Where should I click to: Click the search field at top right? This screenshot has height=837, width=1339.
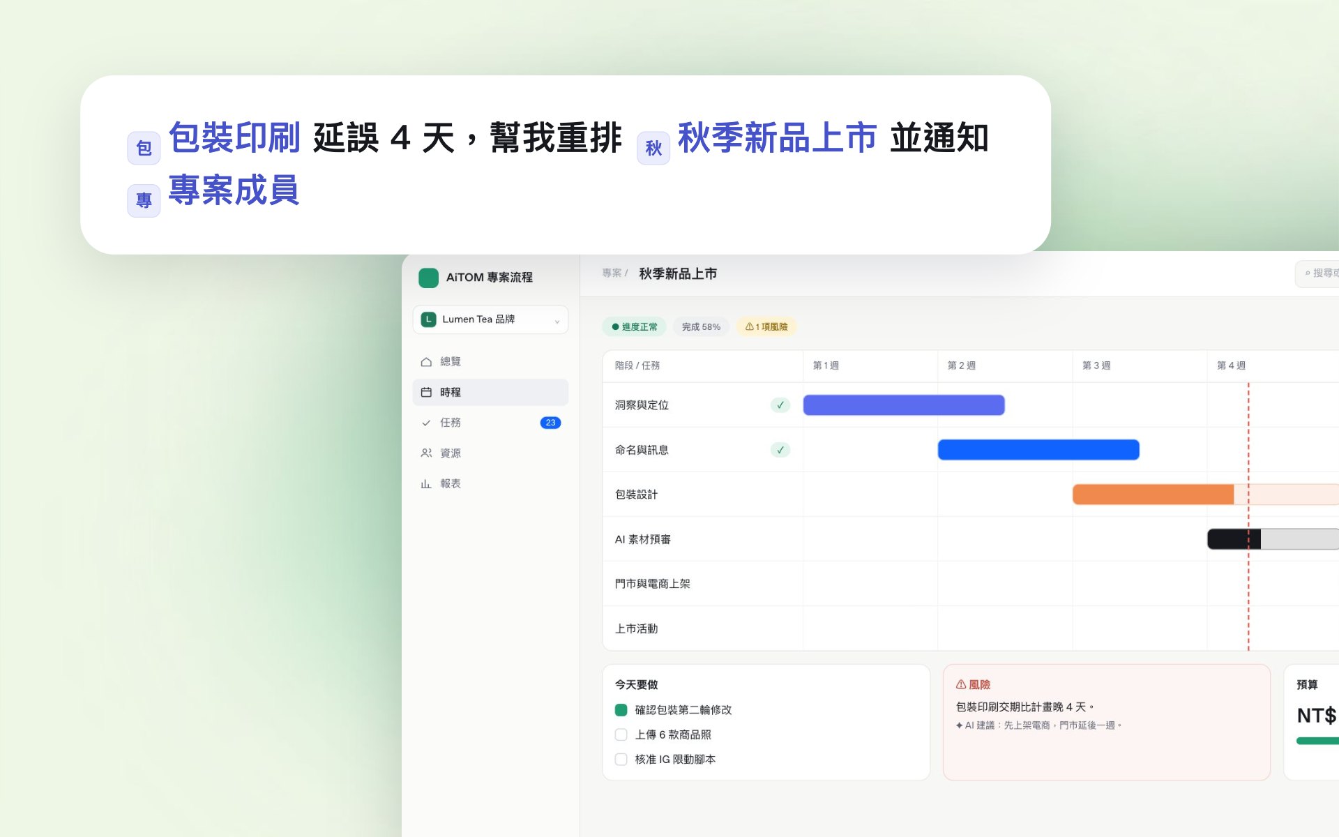point(1317,273)
